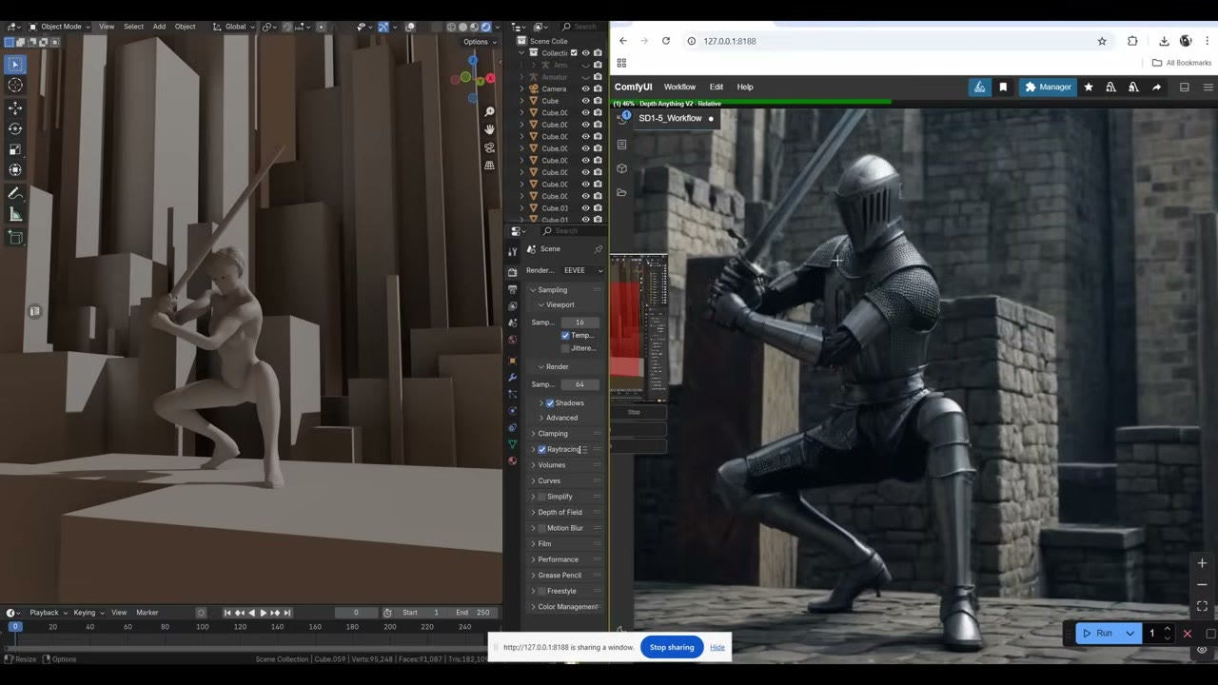The height and width of the screenshot is (685, 1218).
Task: Disable the Shadows checkbox under Render
Action: pos(550,403)
